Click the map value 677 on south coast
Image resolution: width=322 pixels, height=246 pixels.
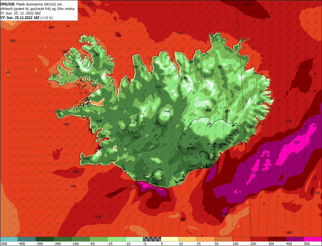tap(146, 183)
